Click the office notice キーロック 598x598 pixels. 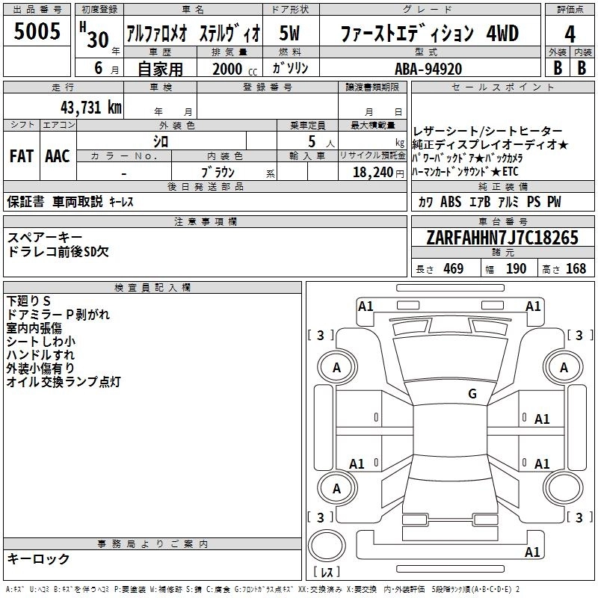tap(38, 558)
